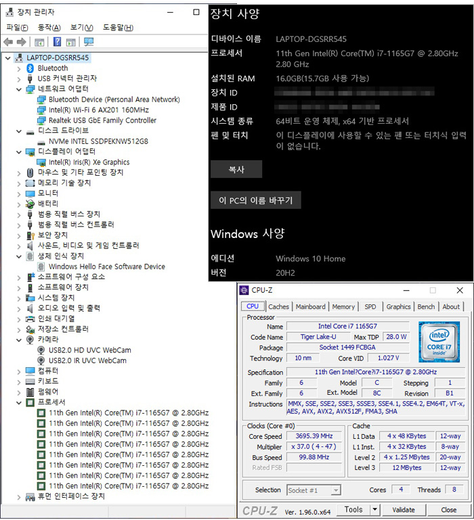
Task: Select Realtek USB GbE Family Controller
Action: pyautogui.click(x=102, y=120)
